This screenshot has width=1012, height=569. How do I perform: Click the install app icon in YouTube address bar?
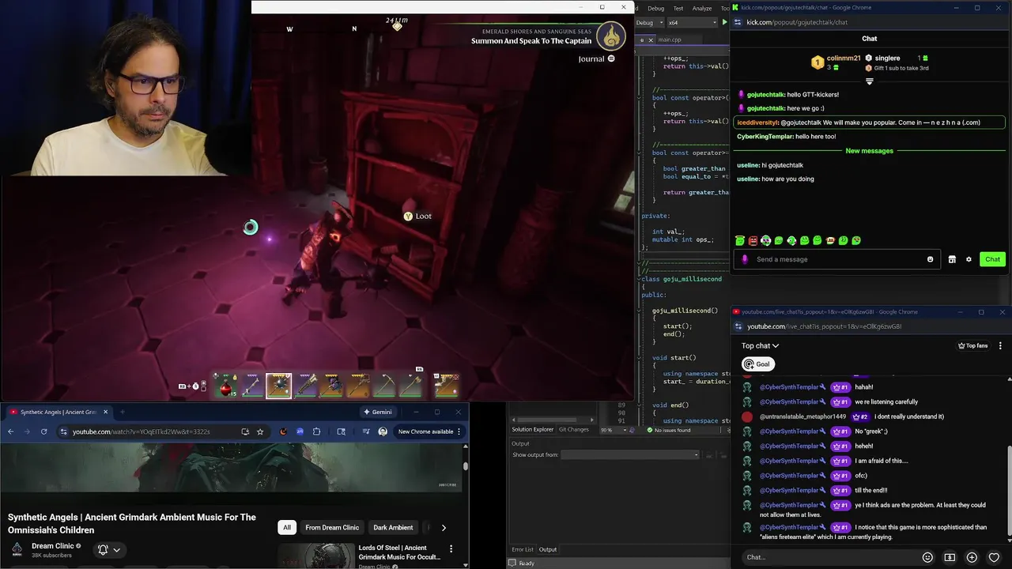click(245, 431)
